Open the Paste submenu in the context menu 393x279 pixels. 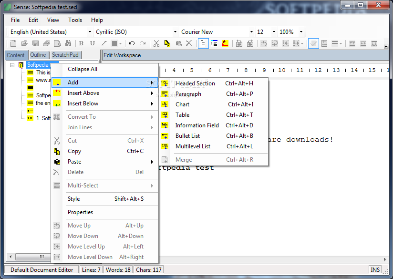click(105, 162)
